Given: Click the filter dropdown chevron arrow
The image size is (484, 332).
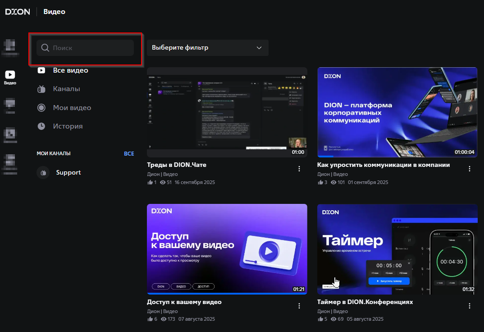Looking at the screenshot, I should [x=259, y=48].
